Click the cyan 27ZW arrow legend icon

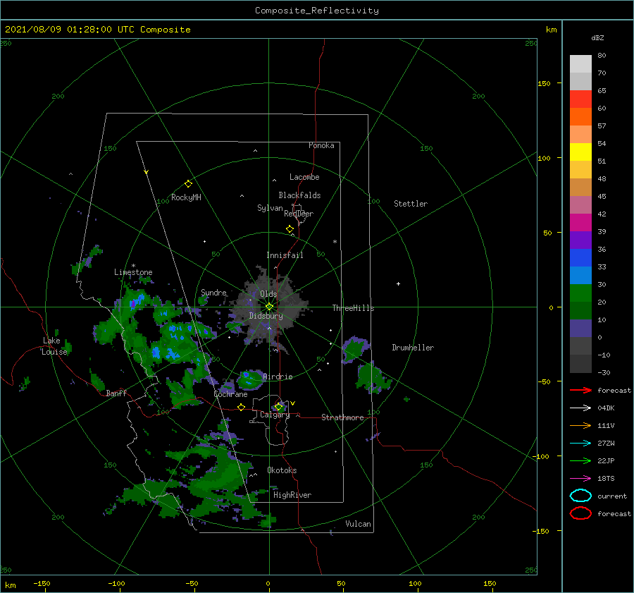[x=580, y=444]
